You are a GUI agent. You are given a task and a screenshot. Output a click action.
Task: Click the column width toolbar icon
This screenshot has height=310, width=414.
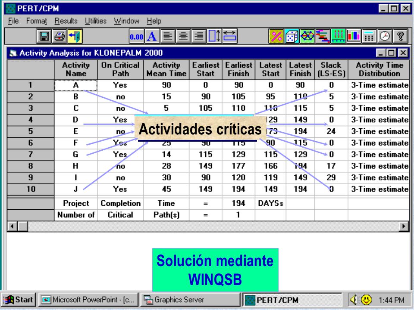coord(230,36)
